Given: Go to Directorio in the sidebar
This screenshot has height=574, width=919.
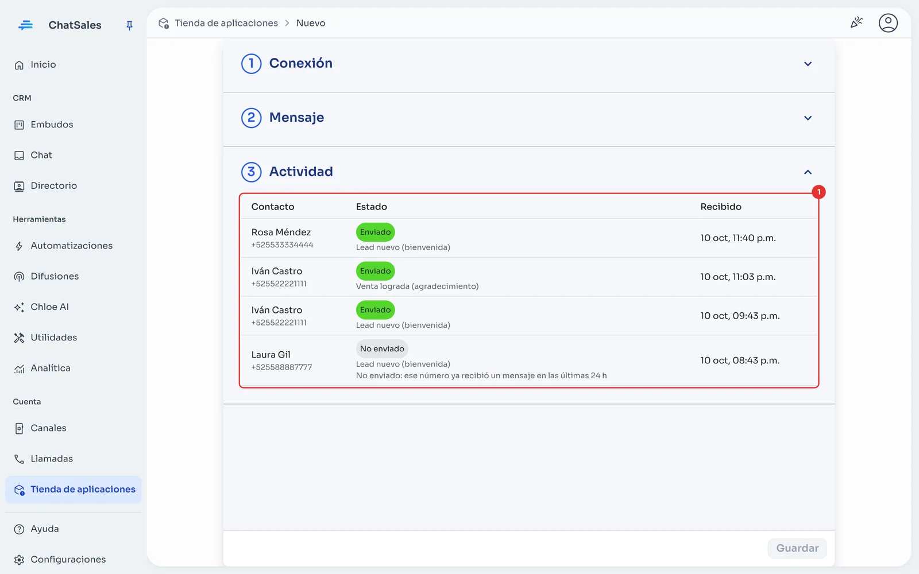Looking at the screenshot, I should pos(74,186).
